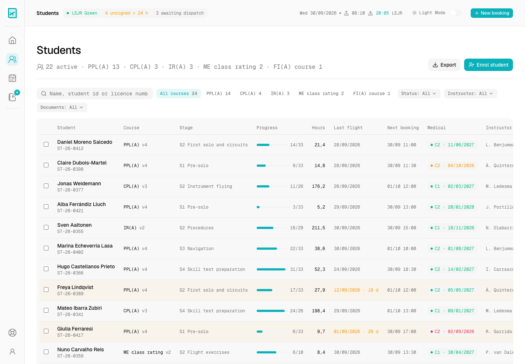
Task: Click the magnifier icon in the search box
Action: click(x=44, y=94)
